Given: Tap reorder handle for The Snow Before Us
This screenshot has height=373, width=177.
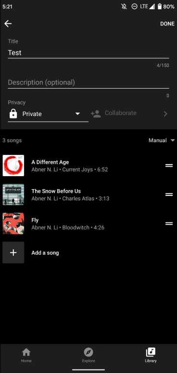Looking at the screenshot, I should click(x=169, y=194).
